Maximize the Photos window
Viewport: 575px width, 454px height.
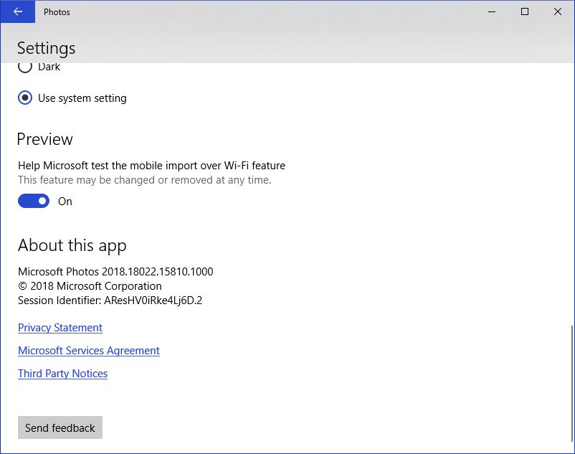click(x=525, y=11)
